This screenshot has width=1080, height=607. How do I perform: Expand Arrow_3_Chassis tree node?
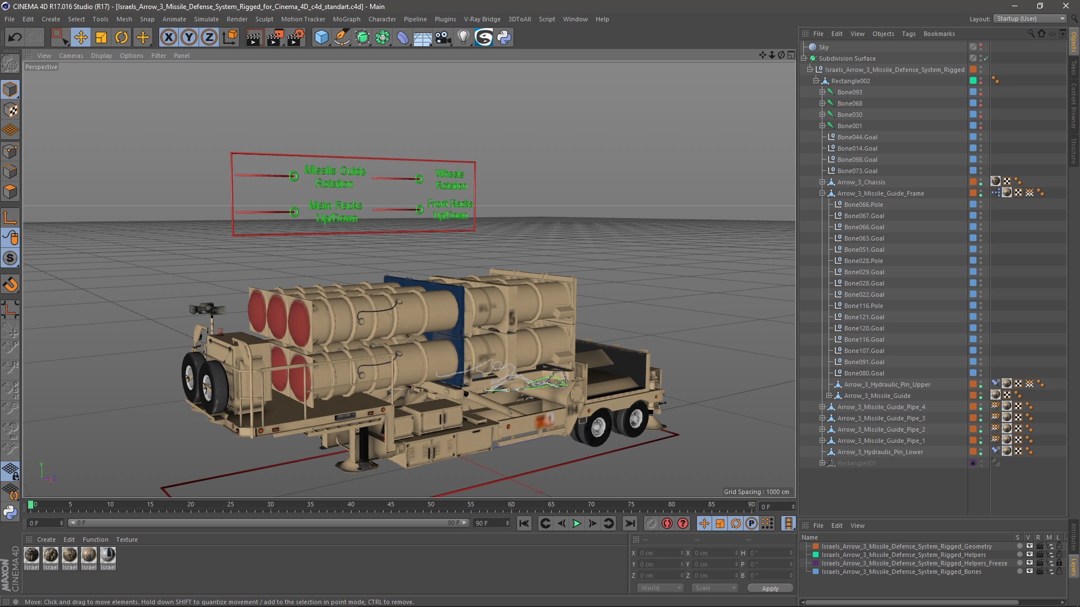(x=822, y=182)
